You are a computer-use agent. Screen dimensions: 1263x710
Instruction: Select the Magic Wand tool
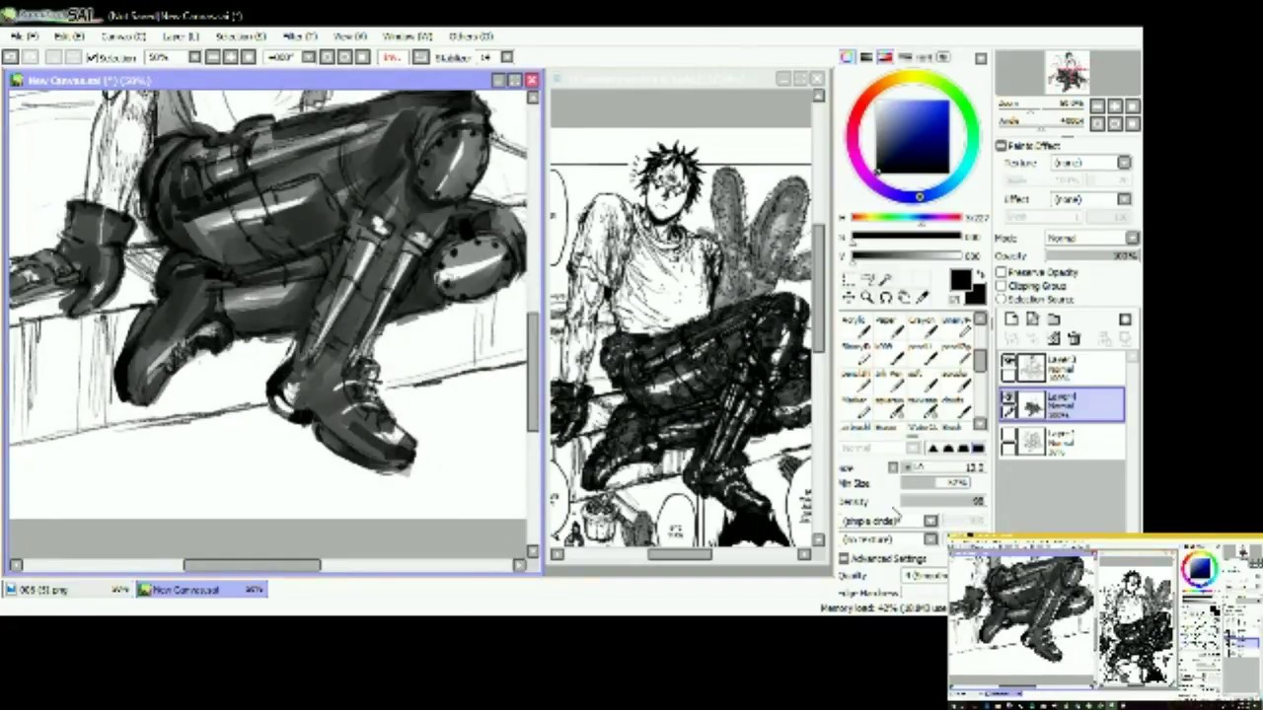[885, 281]
